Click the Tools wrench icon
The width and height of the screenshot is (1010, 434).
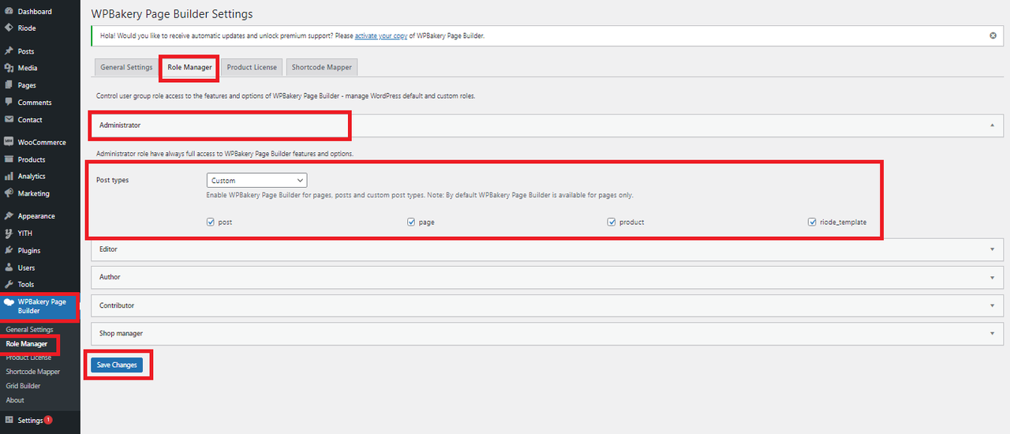[9, 284]
